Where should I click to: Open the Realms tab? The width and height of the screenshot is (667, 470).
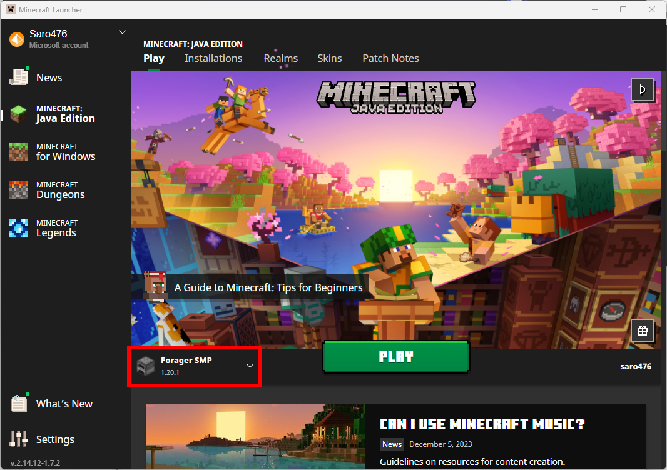pyautogui.click(x=281, y=58)
